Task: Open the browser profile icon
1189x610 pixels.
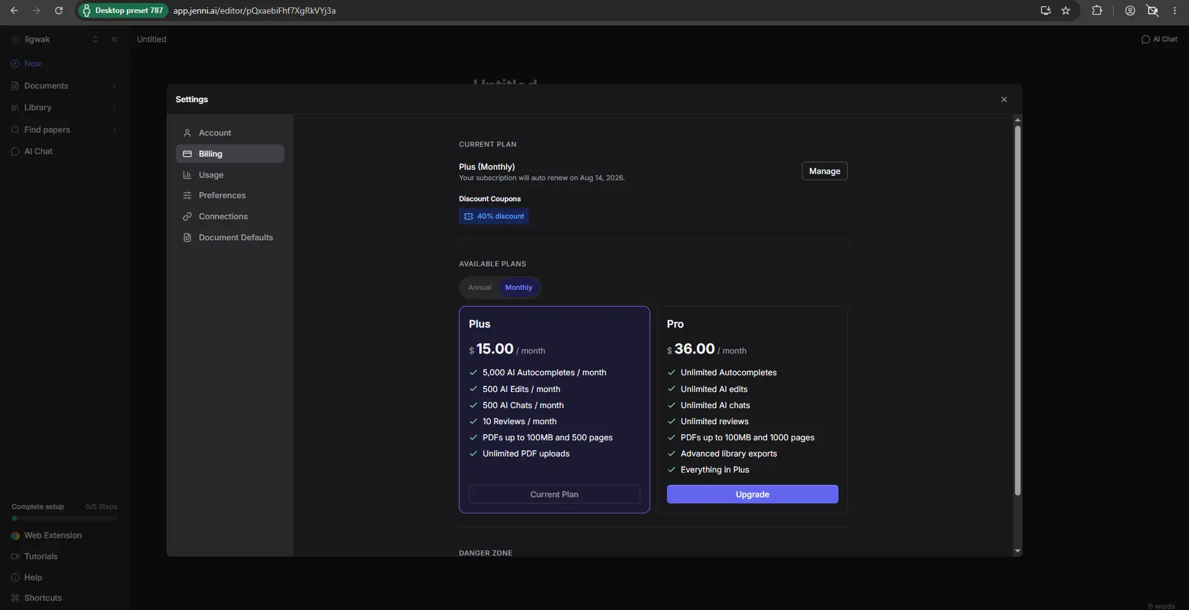Action: tap(1130, 11)
